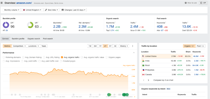210x99 pixels.
Task: Switch to the Backlink profile tab
Action: 18,39
